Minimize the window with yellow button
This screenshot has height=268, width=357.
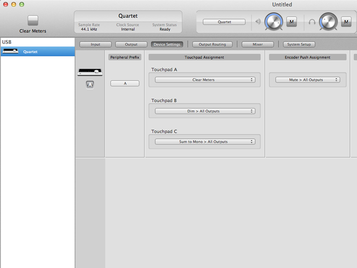tap(14, 4)
